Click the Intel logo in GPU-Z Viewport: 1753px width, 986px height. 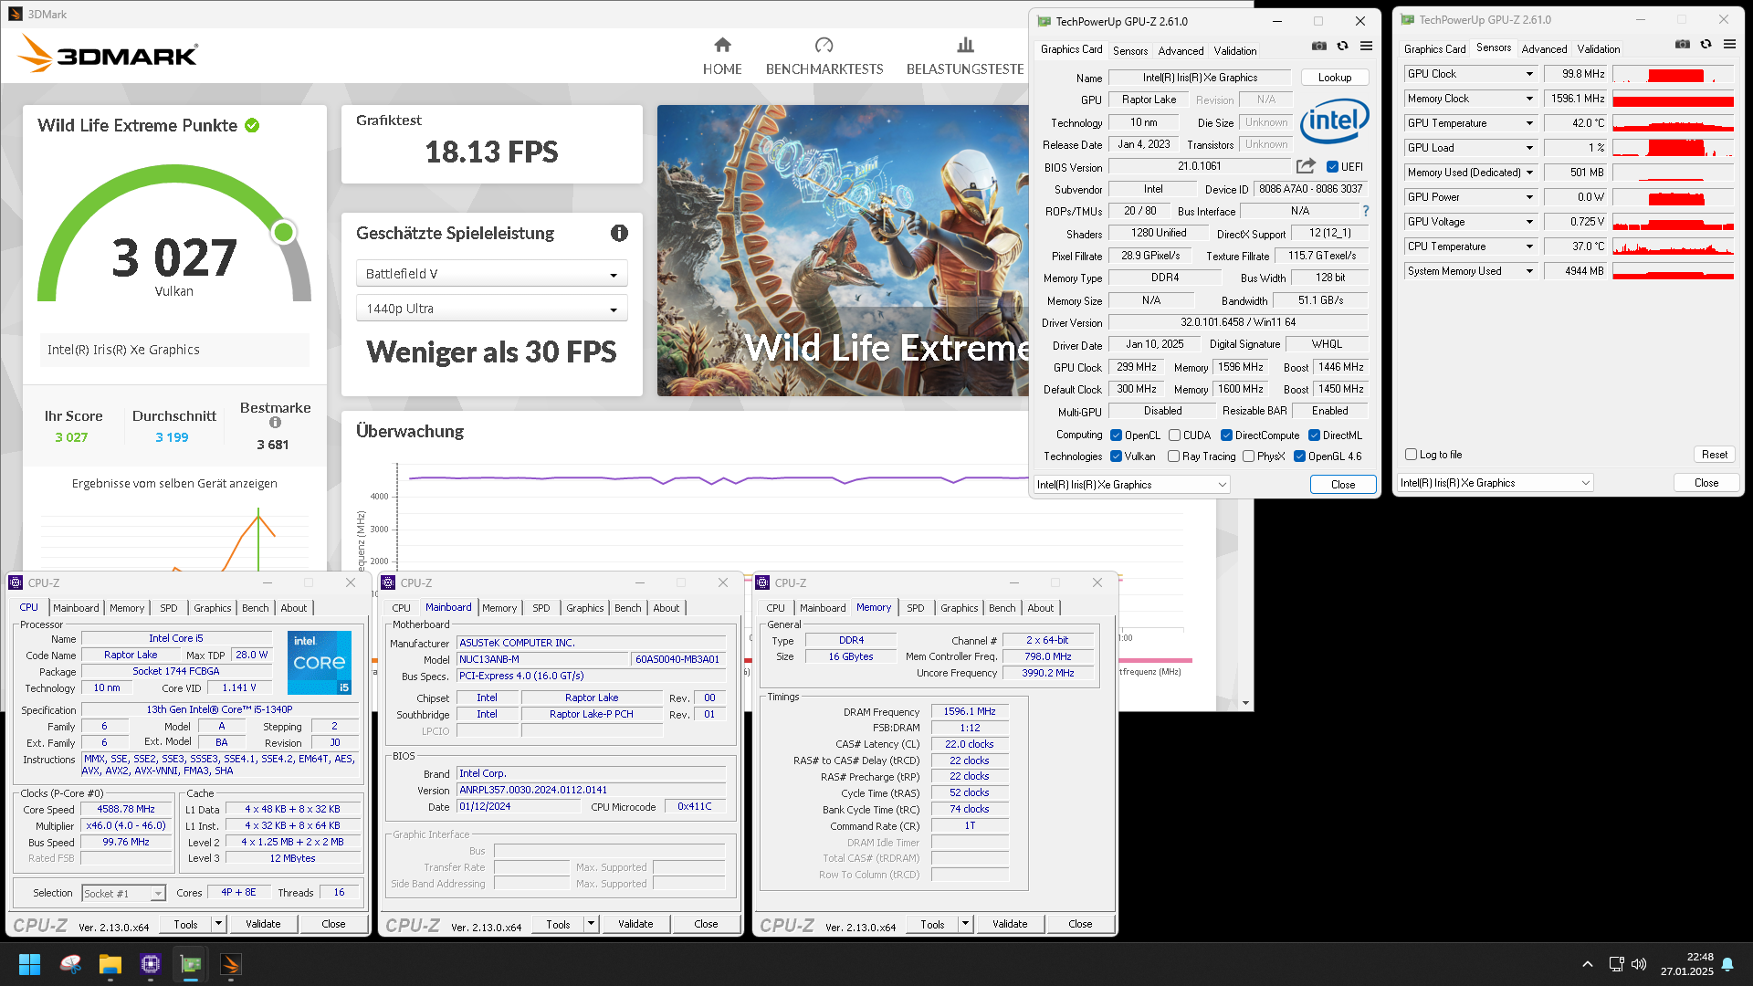1335,121
